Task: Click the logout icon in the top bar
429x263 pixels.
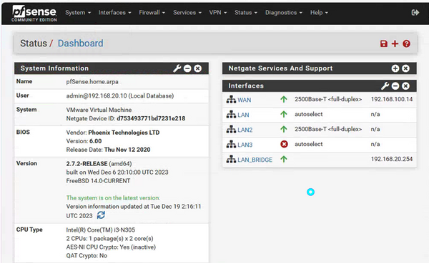Action: pos(415,13)
